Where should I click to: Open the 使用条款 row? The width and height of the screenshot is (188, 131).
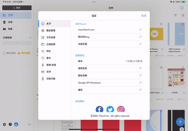(110, 68)
